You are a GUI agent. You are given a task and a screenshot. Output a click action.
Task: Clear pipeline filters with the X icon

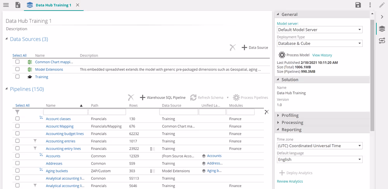[x=267, y=112]
